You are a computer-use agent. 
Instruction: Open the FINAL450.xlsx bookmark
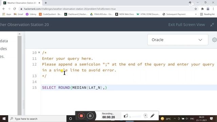101,14
